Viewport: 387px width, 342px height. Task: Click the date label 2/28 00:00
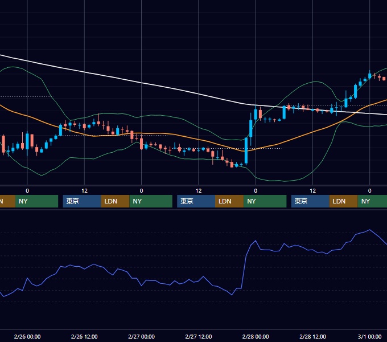tap(256, 336)
